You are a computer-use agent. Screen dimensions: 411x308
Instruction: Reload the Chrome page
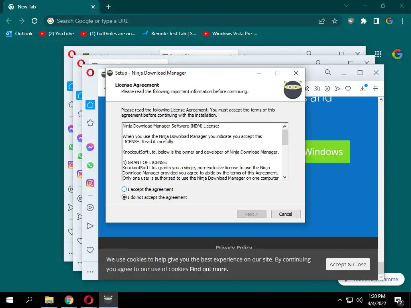pyautogui.click(x=35, y=21)
